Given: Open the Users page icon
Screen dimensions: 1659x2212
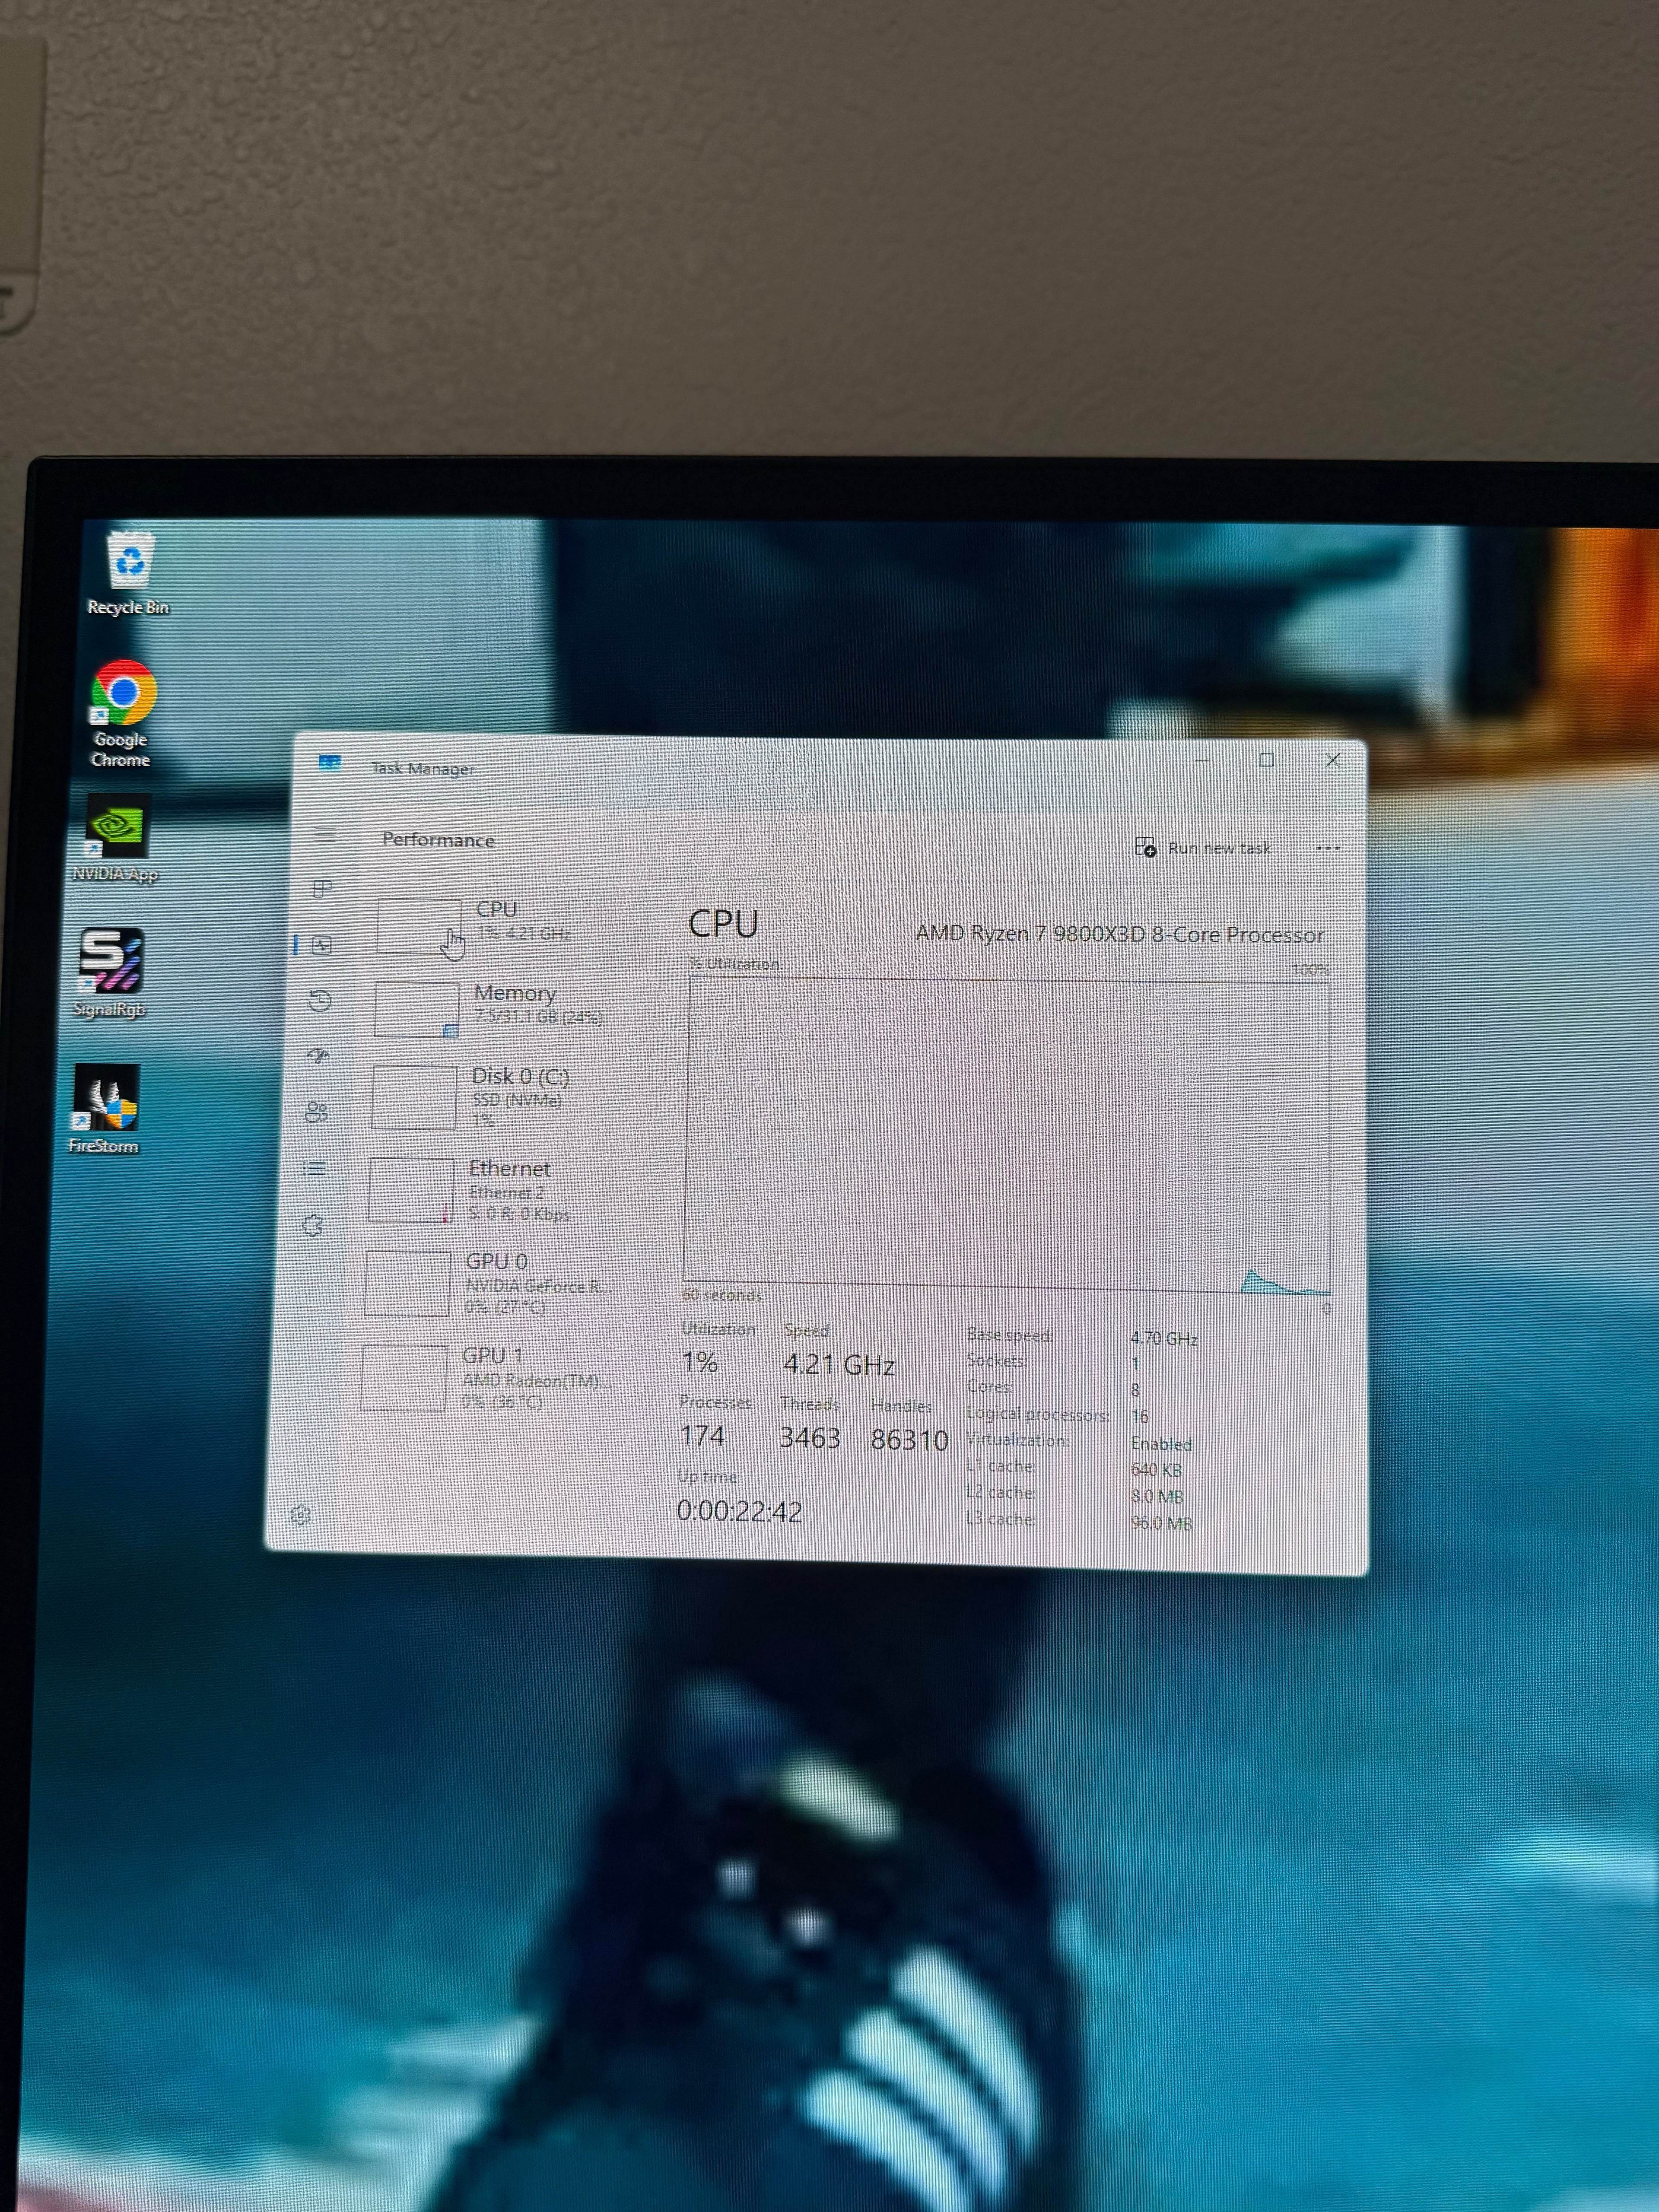Looking at the screenshot, I should click(316, 1112).
